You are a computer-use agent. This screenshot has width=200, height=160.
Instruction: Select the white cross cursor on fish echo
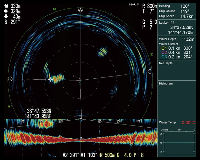click(x=50, y=79)
